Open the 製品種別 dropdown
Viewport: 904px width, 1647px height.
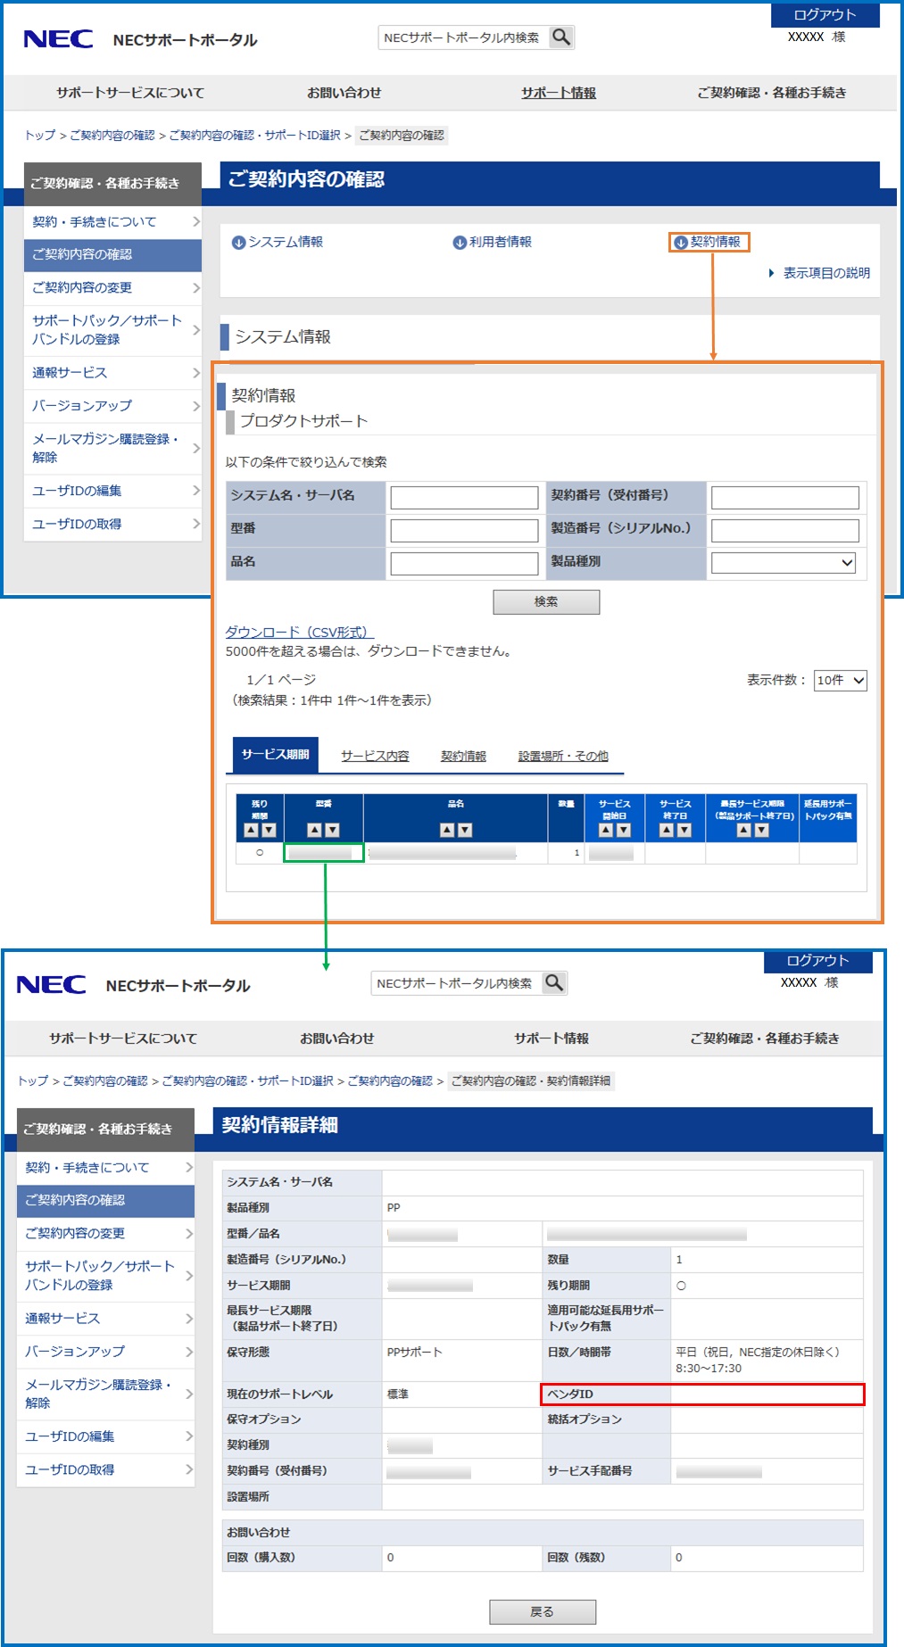[784, 563]
